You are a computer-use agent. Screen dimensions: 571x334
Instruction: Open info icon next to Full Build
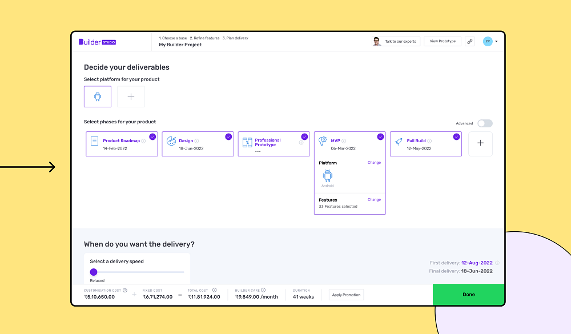pyautogui.click(x=429, y=141)
